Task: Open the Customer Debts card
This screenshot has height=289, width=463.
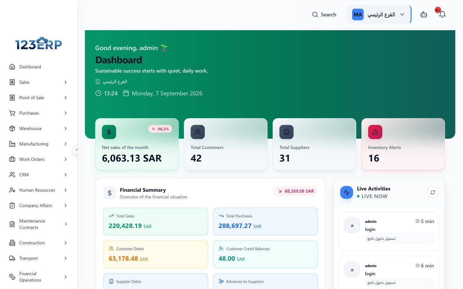Action: pyautogui.click(x=156, y=254)
